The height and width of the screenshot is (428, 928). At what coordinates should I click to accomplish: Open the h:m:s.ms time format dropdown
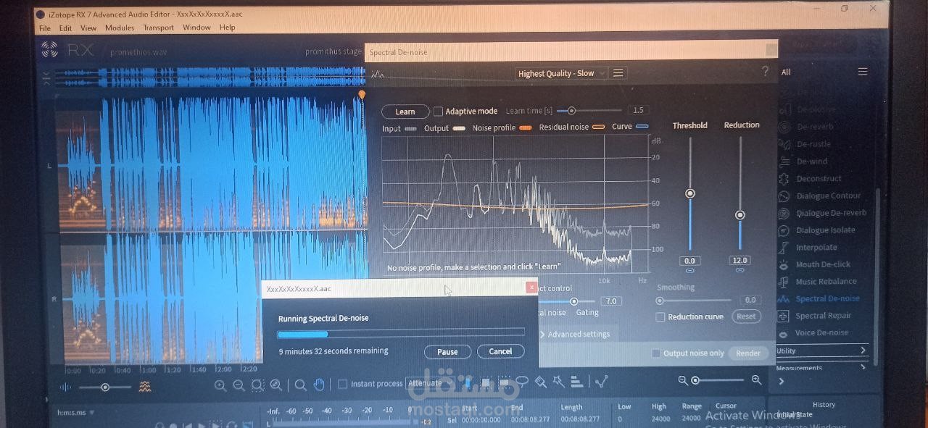(76, 413)
